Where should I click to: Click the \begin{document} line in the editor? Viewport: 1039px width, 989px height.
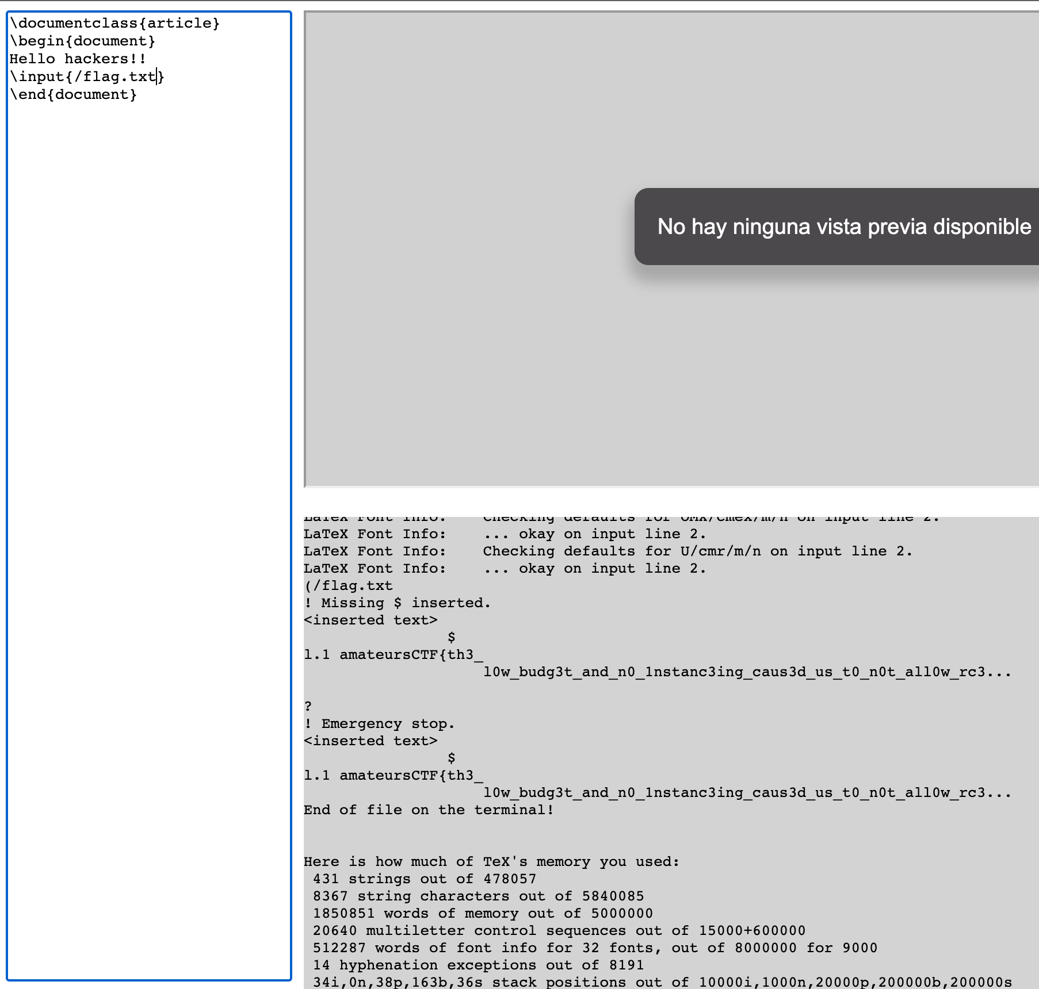point(83,41)
